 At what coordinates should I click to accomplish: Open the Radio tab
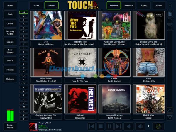143,5
